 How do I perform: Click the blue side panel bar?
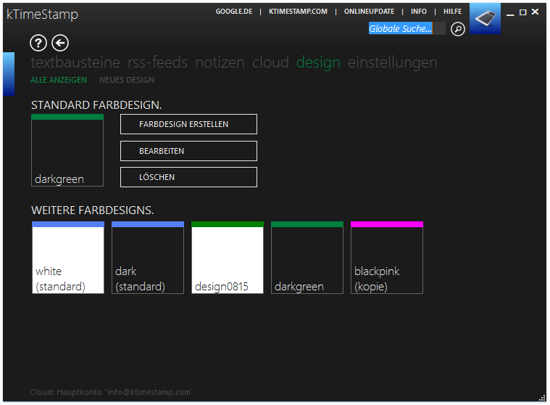[9, 74]
